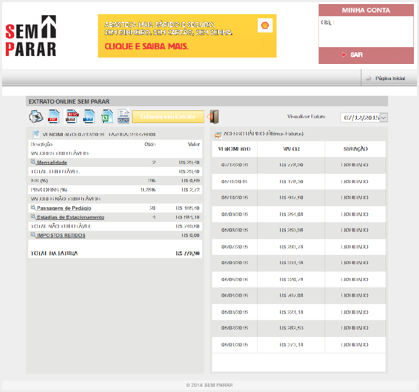The image size is (419, 392).
Task: Export the statement to Excel
Action: click(x=107, y=117)
